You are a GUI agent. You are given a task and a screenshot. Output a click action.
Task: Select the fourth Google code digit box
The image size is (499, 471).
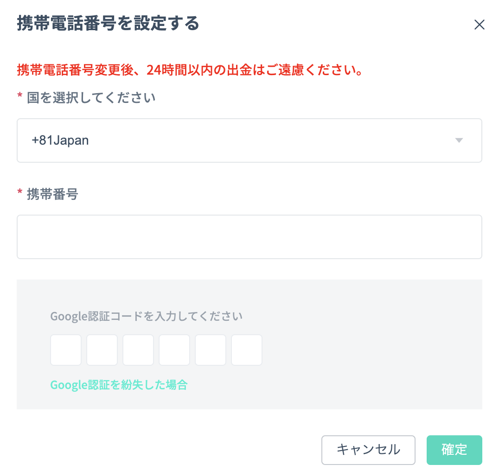click(x=174, y=350)
